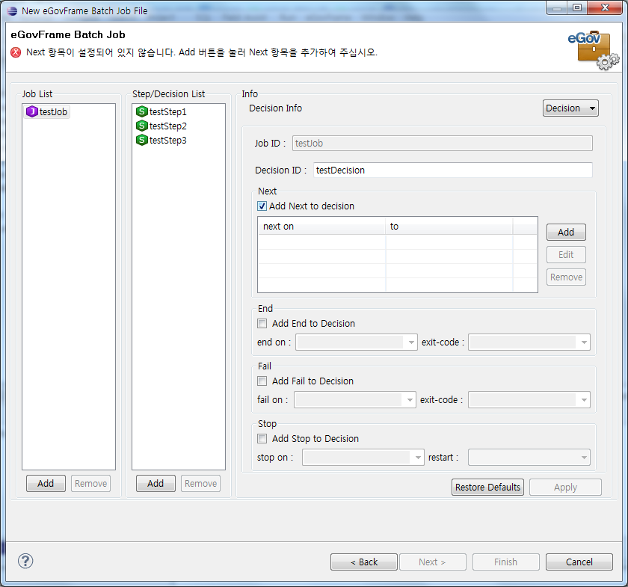Viewport: 628px width, 587px height.
Task: Click the testStep2 green S icon
Action: (x=142, y=126)
